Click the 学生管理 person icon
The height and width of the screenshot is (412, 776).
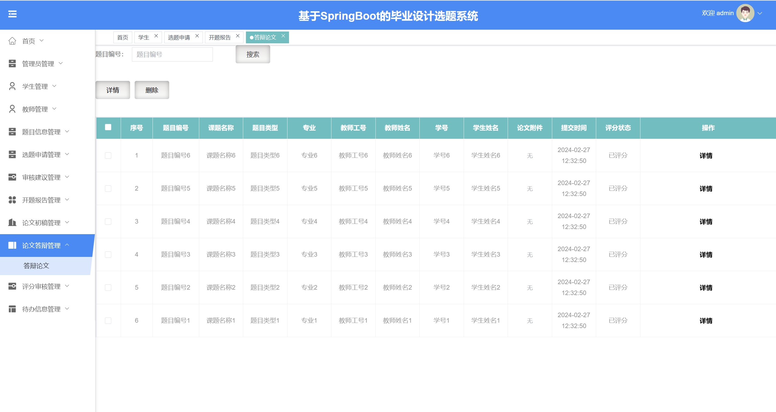tap(12, 86)
